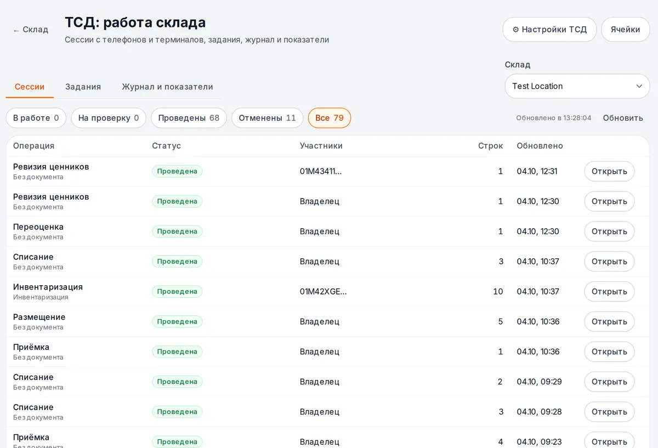Filter sessions by На проверку
Viewport: 658px width, 448px height.
[109, 118]
